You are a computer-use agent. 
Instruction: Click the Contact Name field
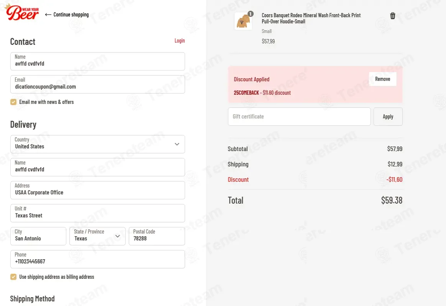pyautogui.click(x=98, y=61)
